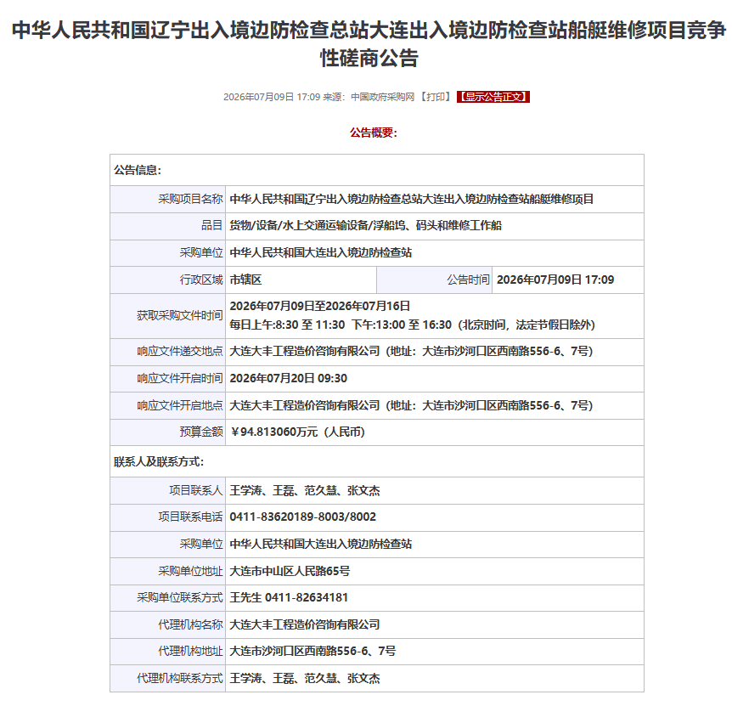Click the 采购单位联系方式 label
732x706 pixels.
[180, 597]
